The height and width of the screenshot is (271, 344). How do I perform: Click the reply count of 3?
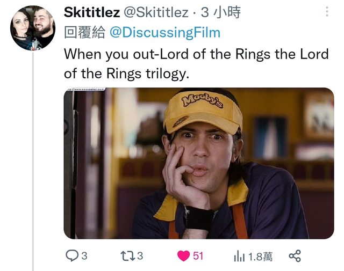click(84, 256)
